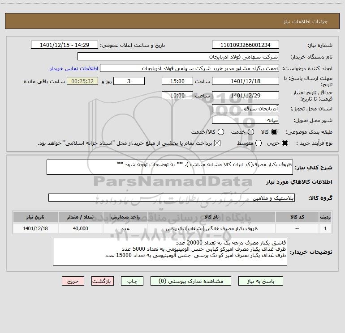Toggle the اسناد خزانه اسلامی payment checkbox
This screenshot has height=333, width=345.
point(217,143)
